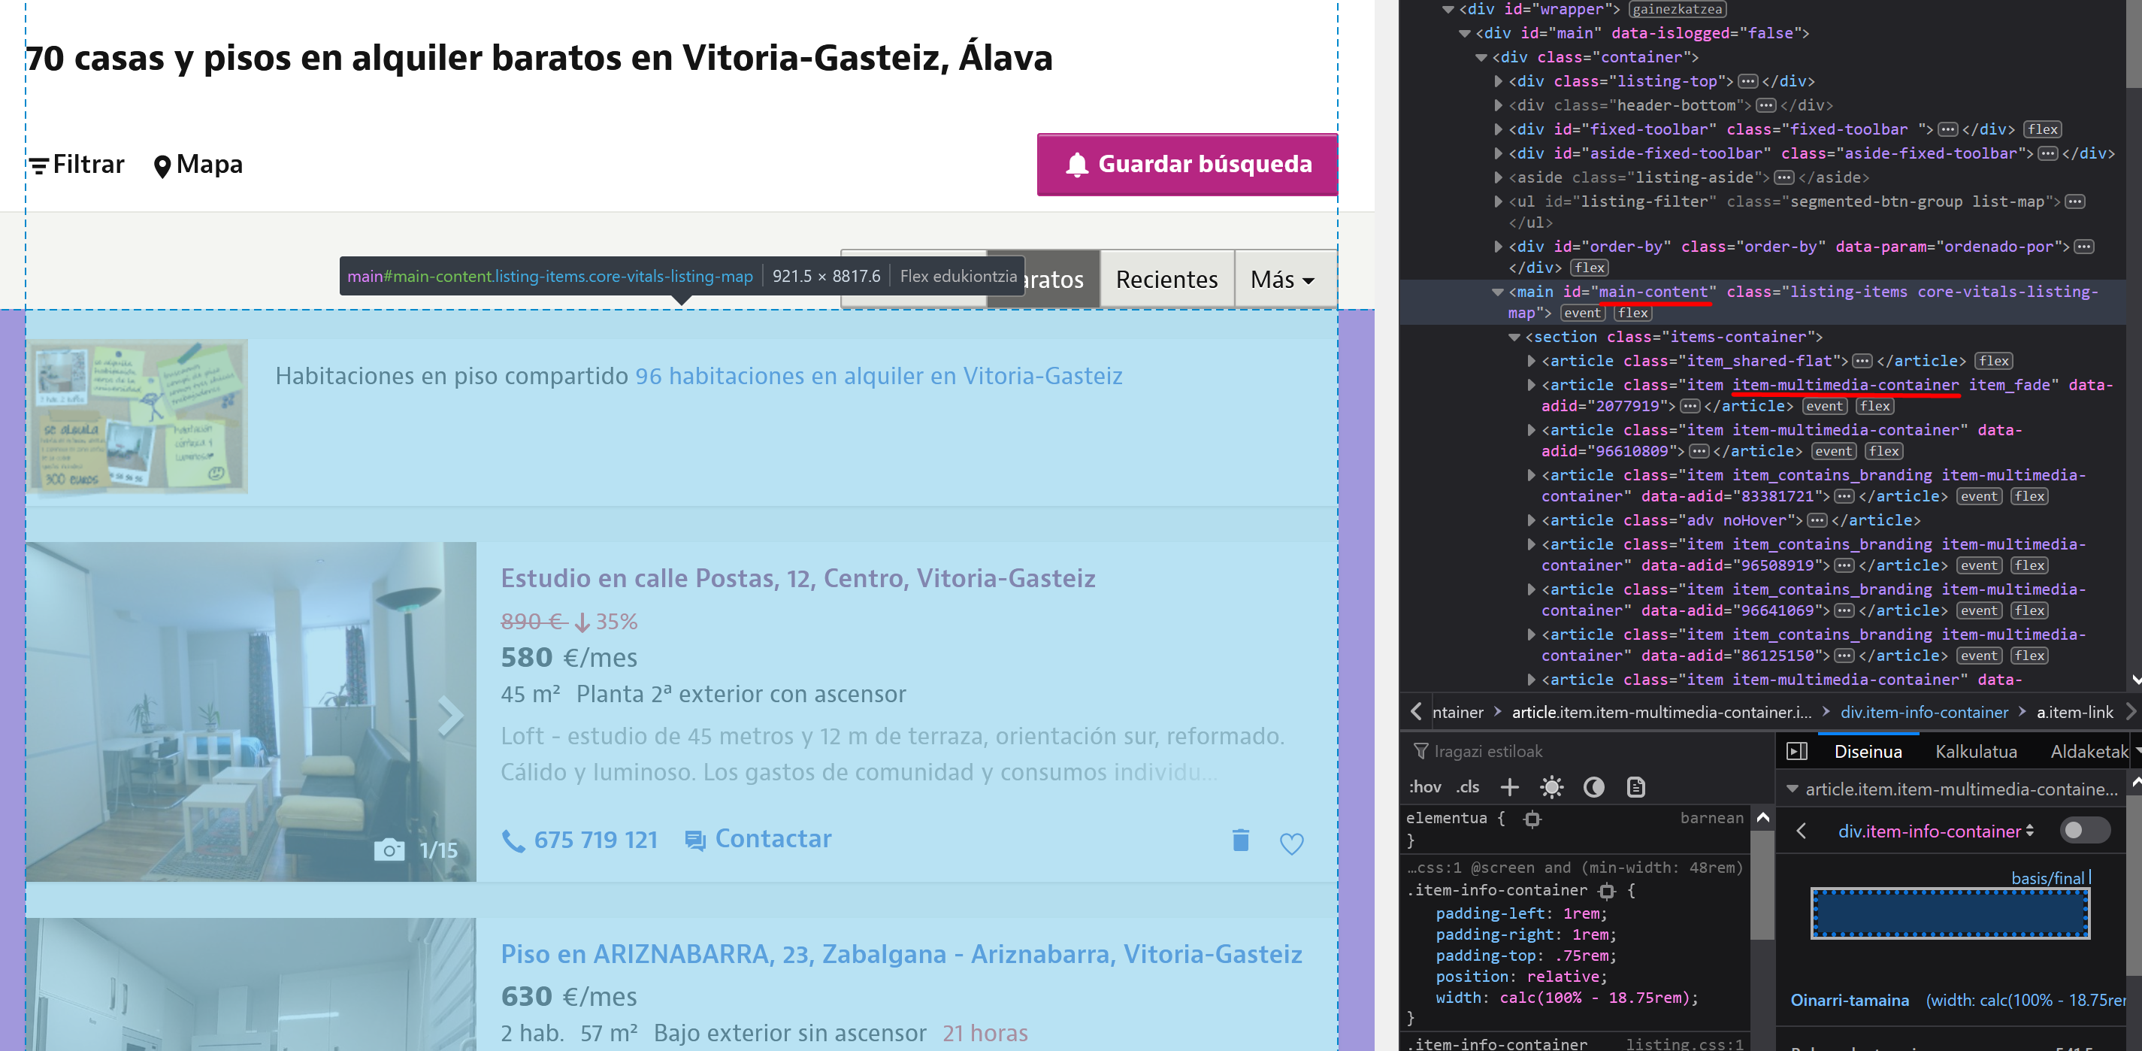The height and width of the screenshot is (1051, 2142).
Task: Select the Recientes sort tab
Action: coord(1166,280)
